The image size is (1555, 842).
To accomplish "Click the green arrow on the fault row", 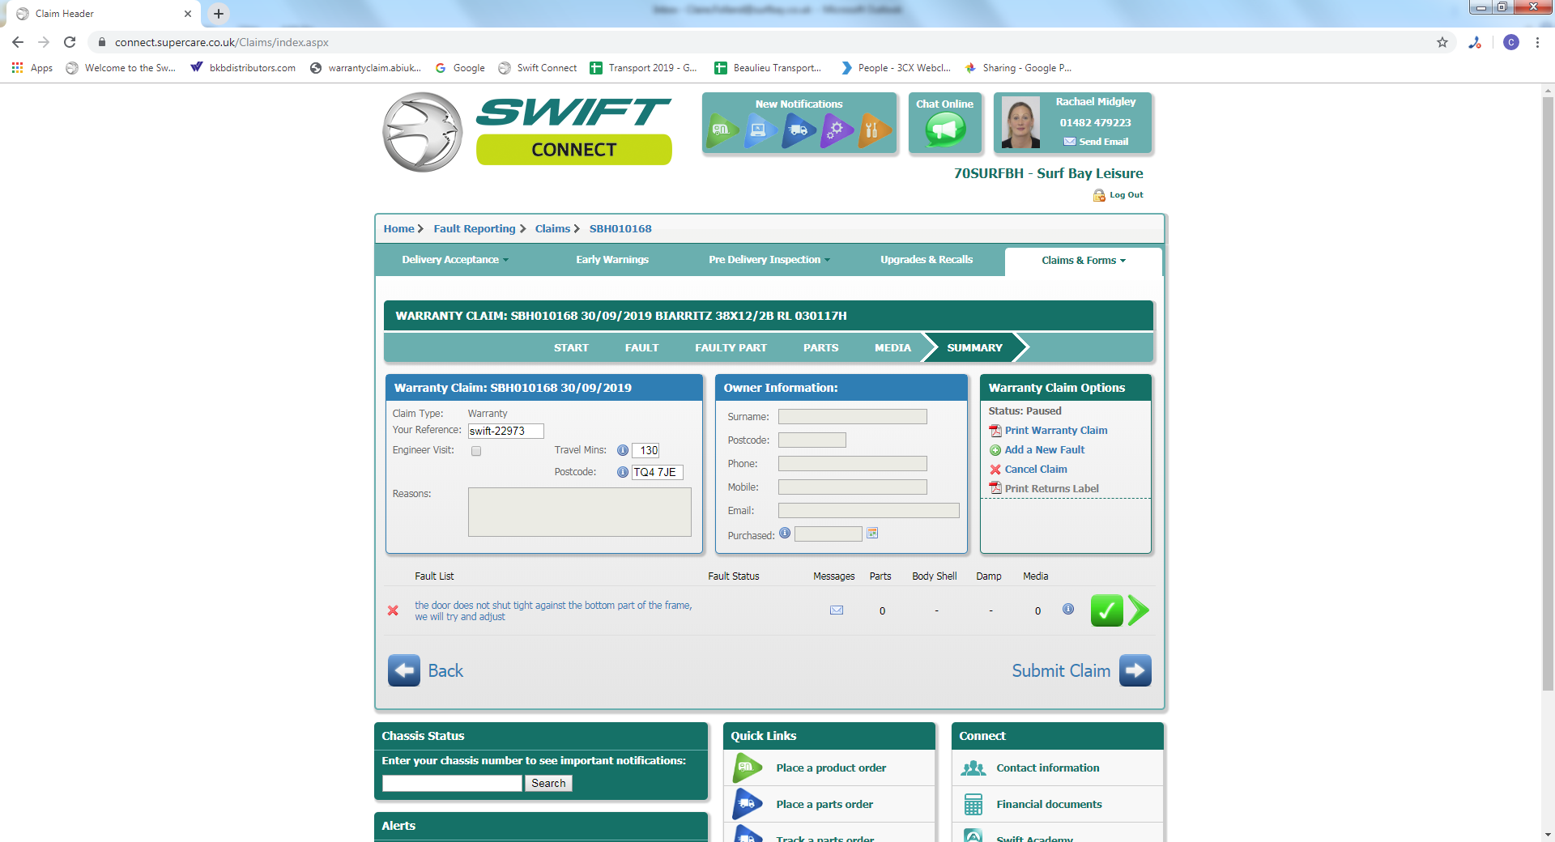I will click(x=1138, y=610).
